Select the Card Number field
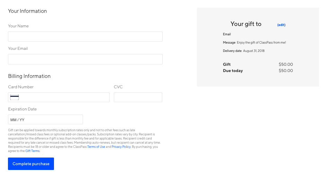 tap(59, 97)
